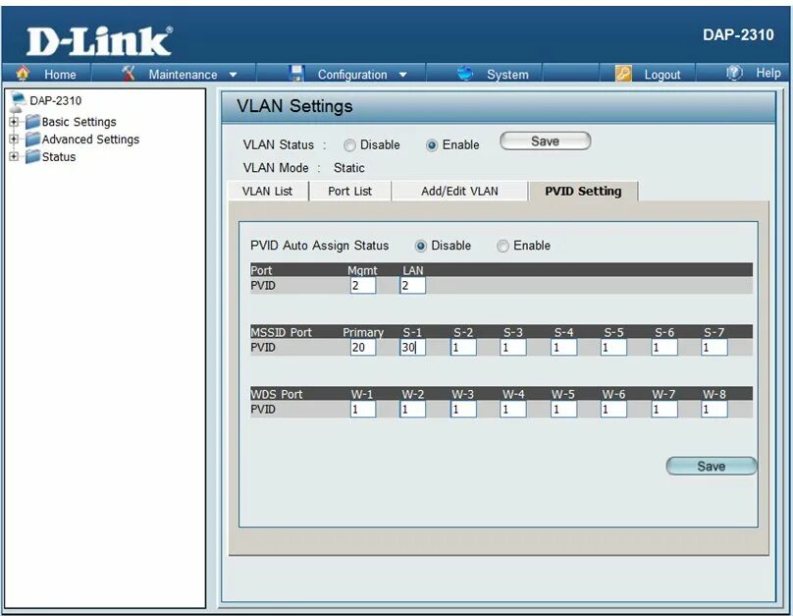Viewport: 793px width, 616px height.
Task: Click the Status folder icon in the sidebar
Action: pyautogui.click(x=32, y=156)
